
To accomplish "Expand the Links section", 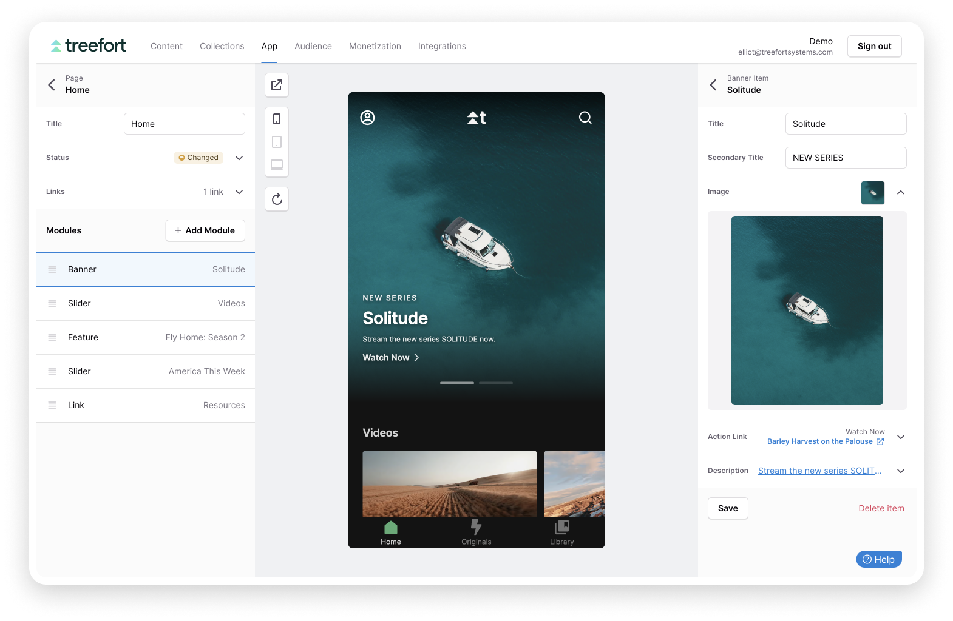I will (239, 192).
